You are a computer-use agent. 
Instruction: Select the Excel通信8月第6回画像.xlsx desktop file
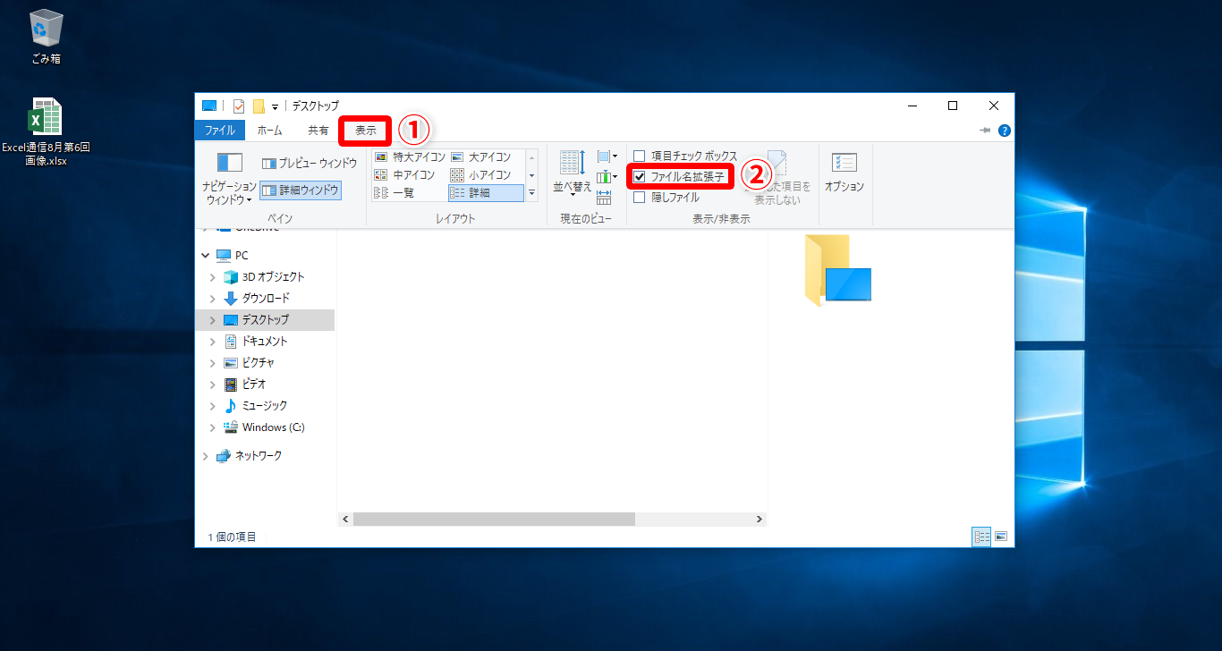pos(46,131)
